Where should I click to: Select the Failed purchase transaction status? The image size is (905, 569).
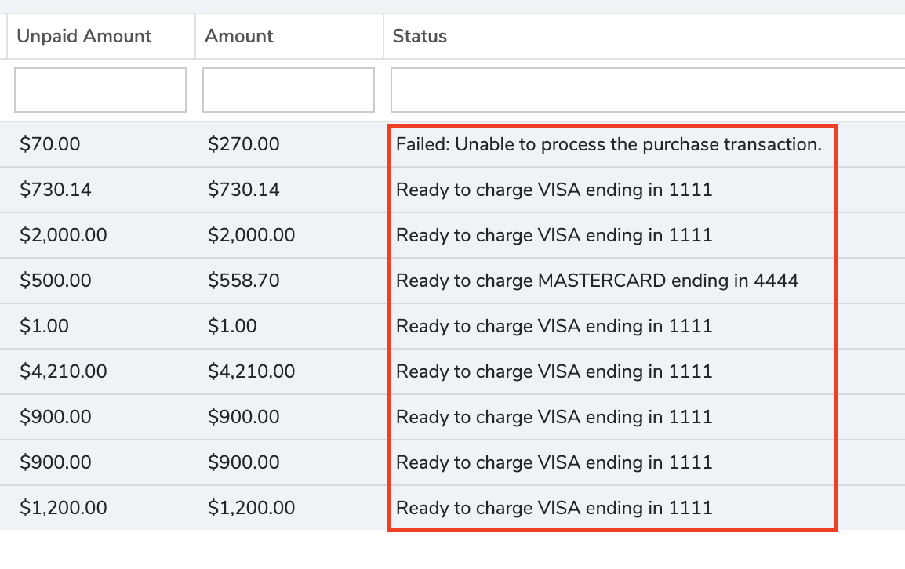click(x=609, y=144)
